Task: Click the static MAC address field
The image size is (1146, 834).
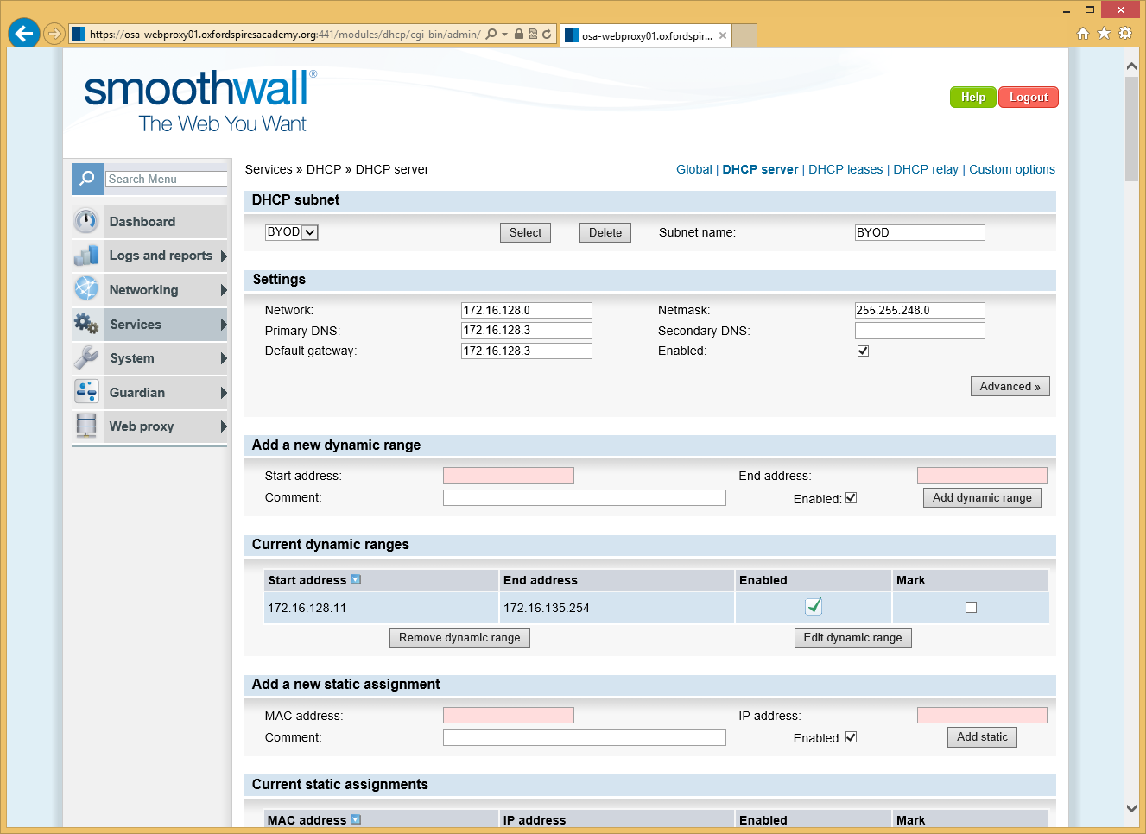Action: [509, 715]
